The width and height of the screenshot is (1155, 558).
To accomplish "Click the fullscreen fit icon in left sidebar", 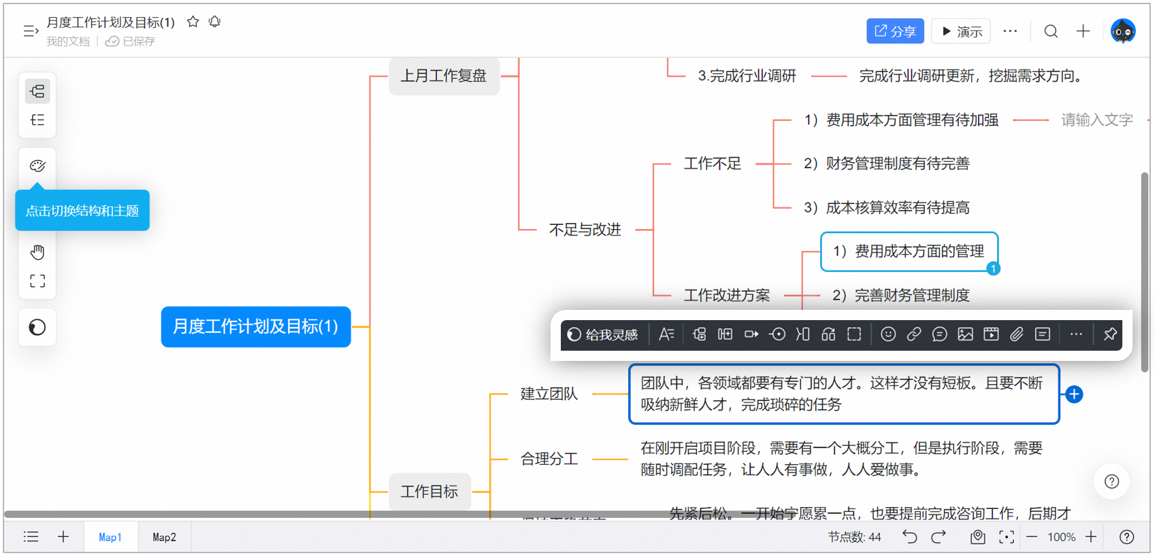I will coord(37,281).
